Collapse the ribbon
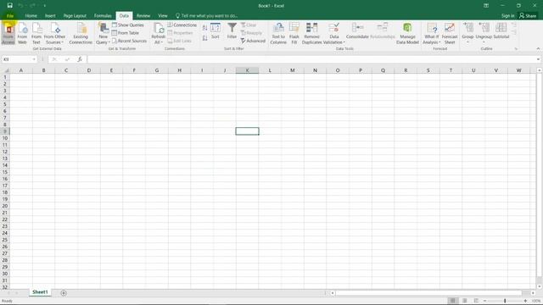543x305 pixels. (538, 49)
